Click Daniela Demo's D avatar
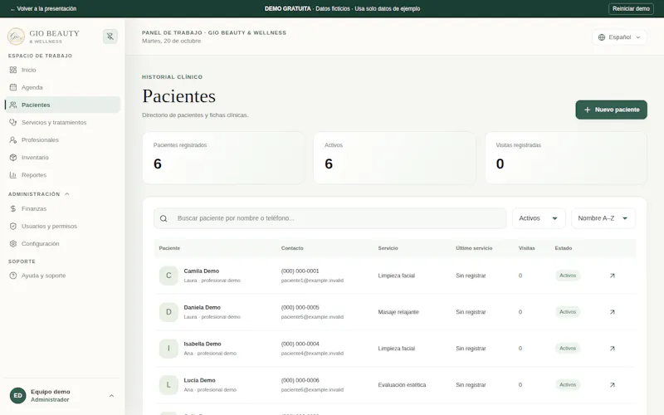664x415 pixels. 168,312
